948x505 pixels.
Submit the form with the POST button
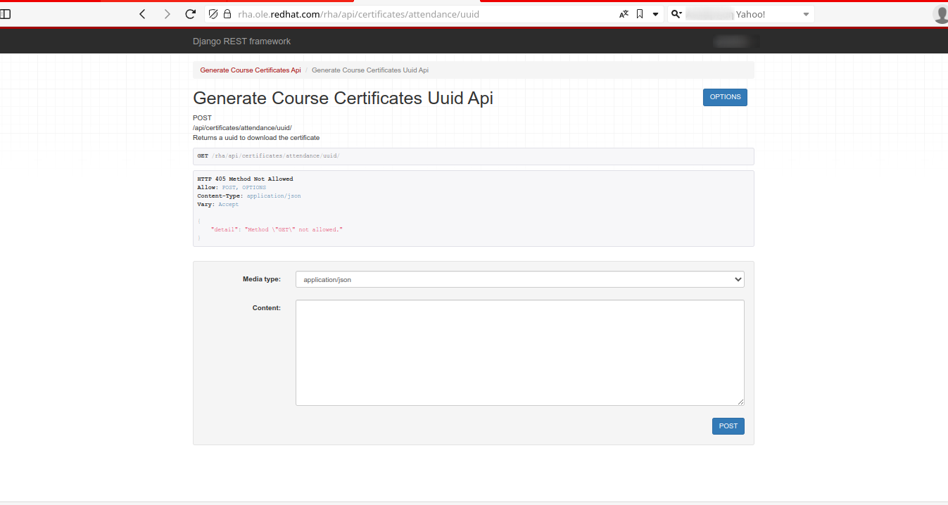click(728, 426)
